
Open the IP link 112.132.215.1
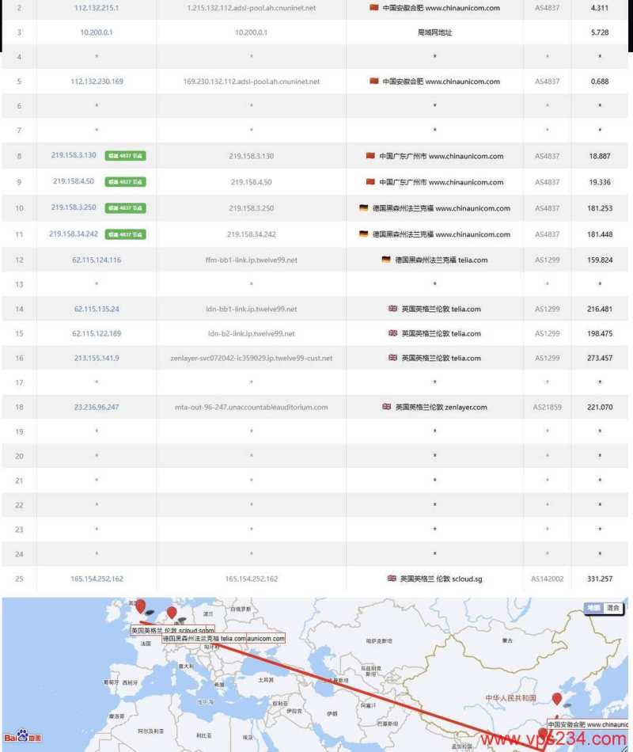point(96,8)
